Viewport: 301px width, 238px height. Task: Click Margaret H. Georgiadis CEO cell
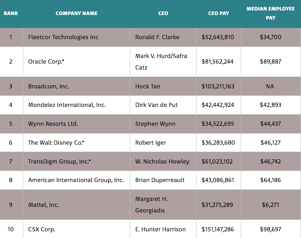pyautogui.click(x=152, y=205)
